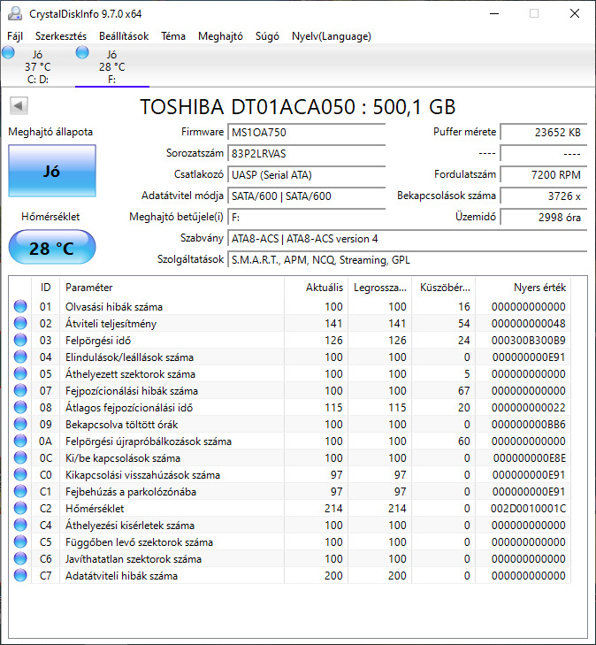Click the TOSHIBA DT01ACA050 disk title
Image resolution: width=596 pixels, height=645 pixels.
tap(298, 107)
